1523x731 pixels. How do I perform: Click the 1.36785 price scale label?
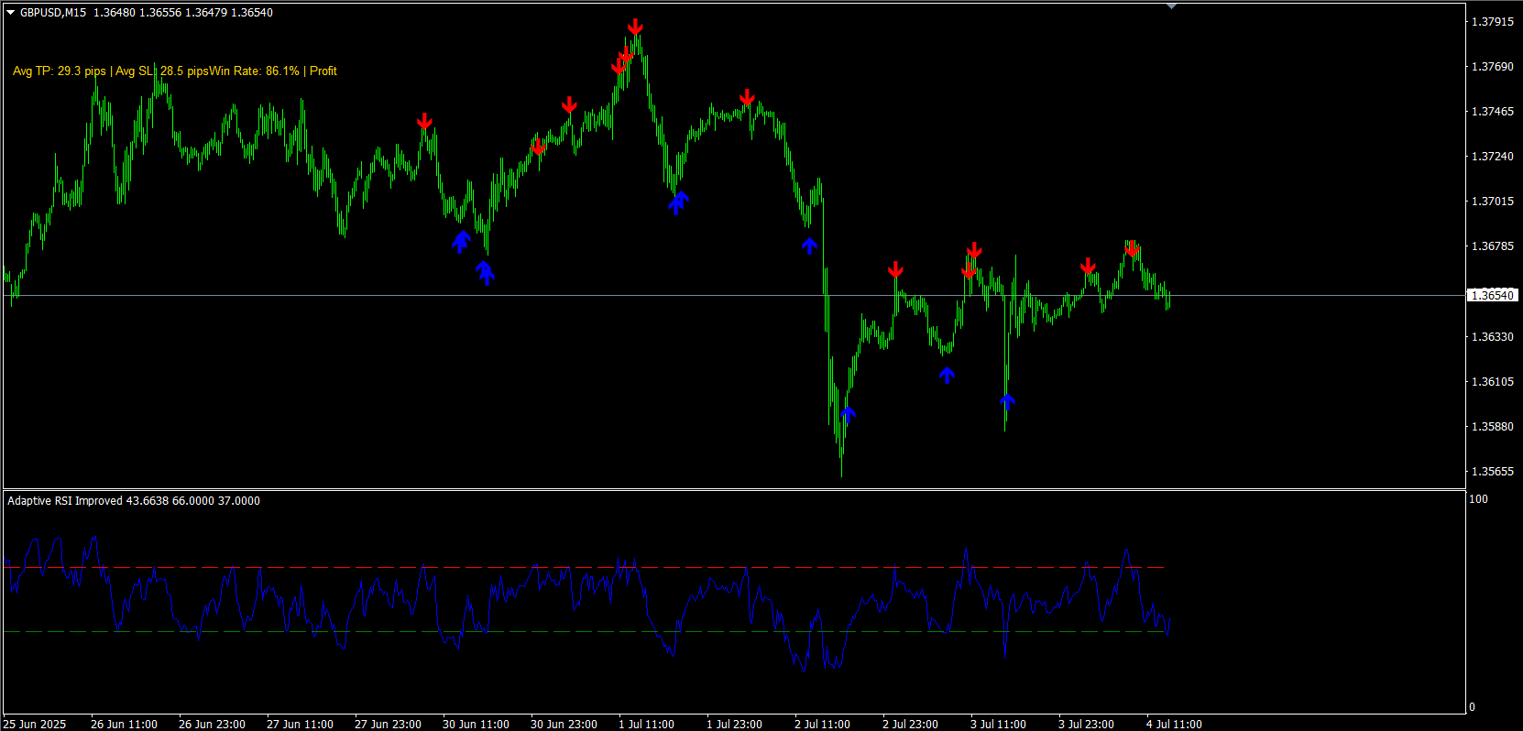[x=1493, y=245]
